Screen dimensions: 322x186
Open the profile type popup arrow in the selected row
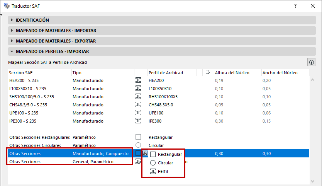coord(145,153)
